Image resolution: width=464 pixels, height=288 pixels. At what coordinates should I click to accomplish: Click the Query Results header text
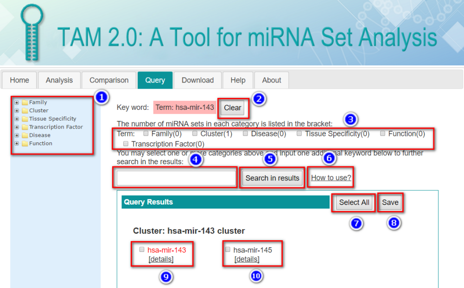pos(148,202)
